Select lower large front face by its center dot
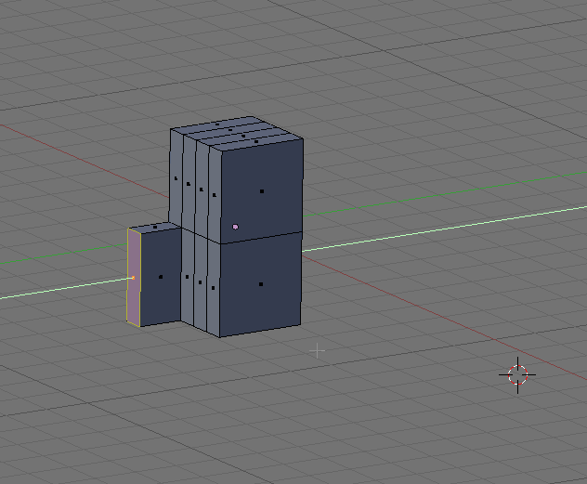This screenshot has height=484, width=587. (261, 284)
